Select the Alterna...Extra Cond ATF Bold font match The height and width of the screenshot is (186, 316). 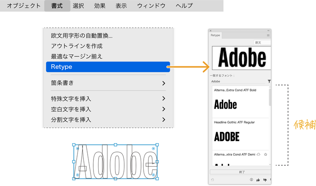[x=240, y=102]
